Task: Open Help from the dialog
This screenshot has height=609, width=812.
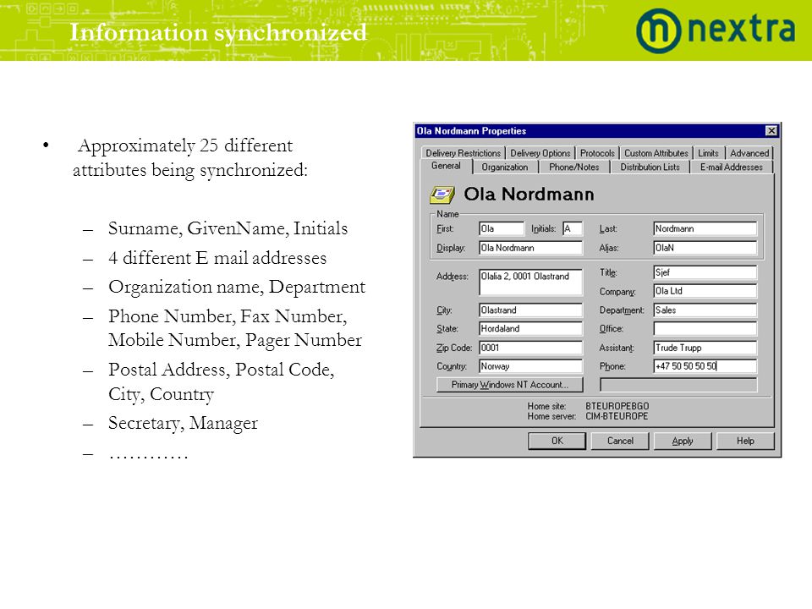Action: 745,441
